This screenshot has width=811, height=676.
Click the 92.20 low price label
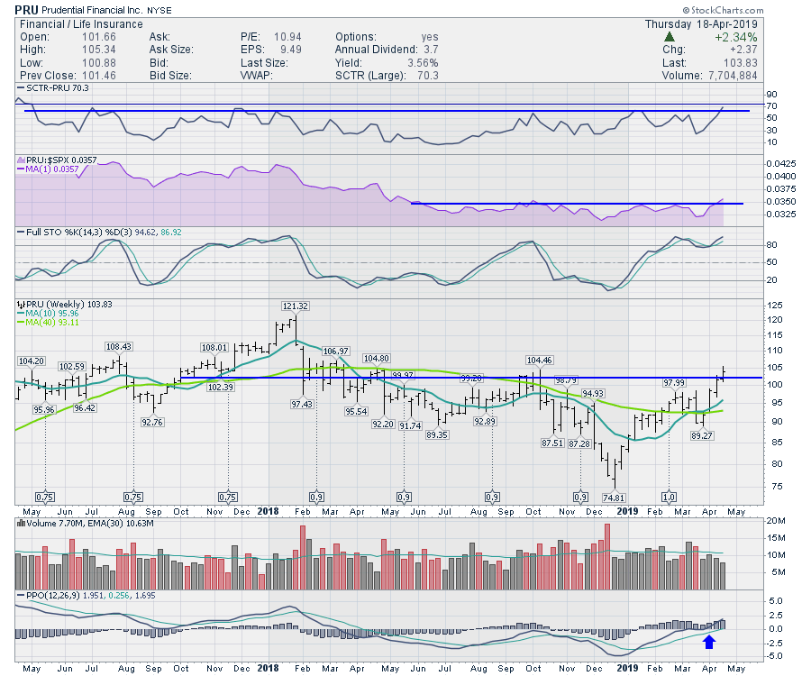click(383, 425)
